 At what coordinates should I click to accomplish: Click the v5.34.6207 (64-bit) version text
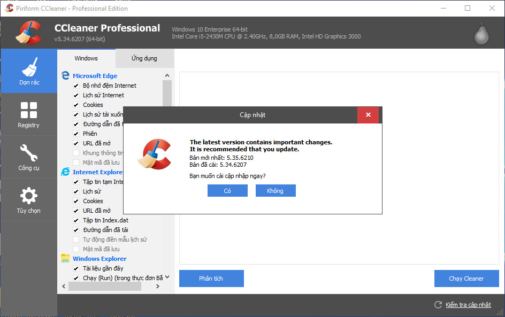[80, 39]
